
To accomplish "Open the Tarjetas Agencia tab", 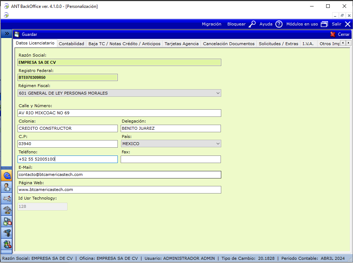I will 182,44.
